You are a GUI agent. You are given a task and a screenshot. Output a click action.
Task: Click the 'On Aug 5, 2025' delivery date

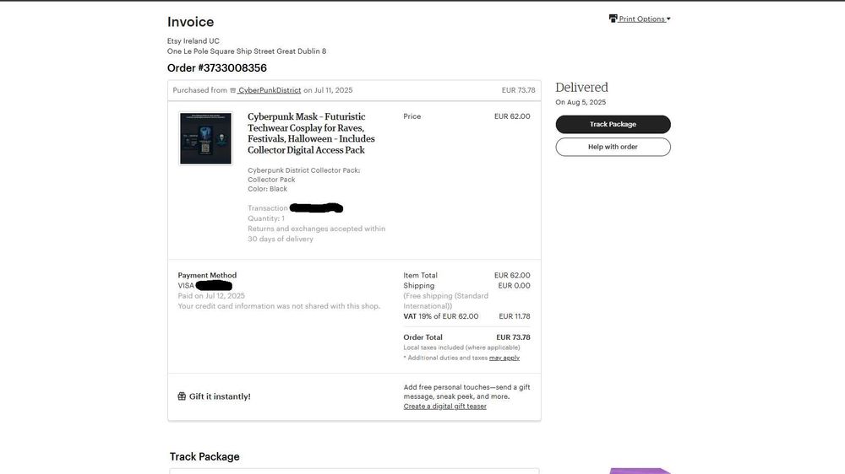coord(581,102)
